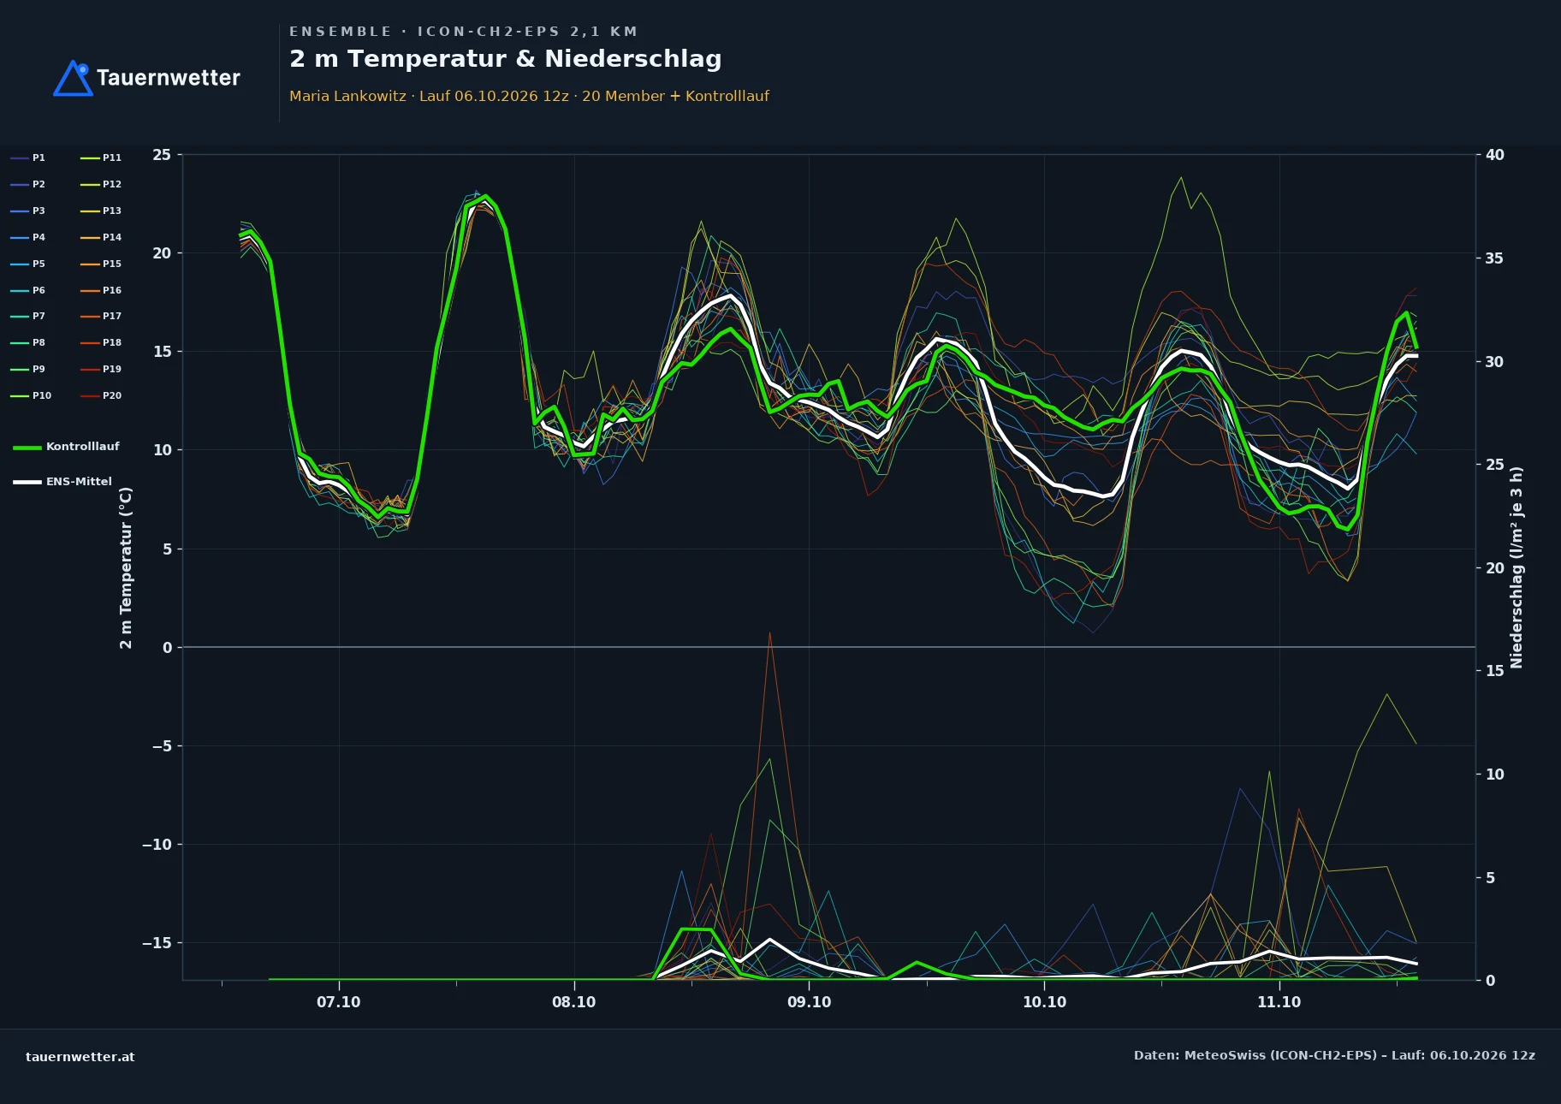
Task: Click the P5 legend color line
Action: 20,264
